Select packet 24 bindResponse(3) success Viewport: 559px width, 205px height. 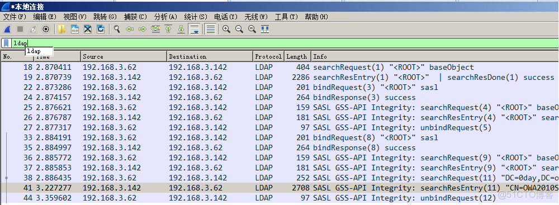(279, 97)
